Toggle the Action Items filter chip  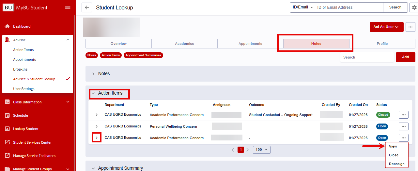[x=111, y=55]
